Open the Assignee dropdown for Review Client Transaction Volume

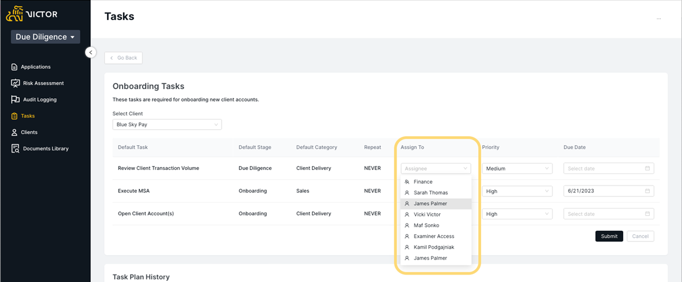tap(436, 168)
